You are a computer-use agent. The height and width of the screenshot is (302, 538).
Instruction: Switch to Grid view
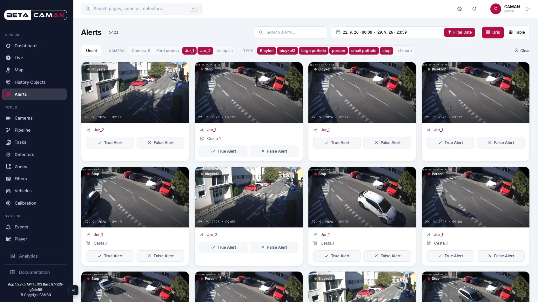click(x=493, y=32)
